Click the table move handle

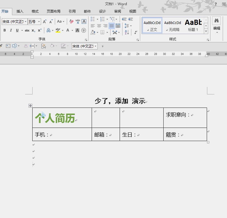(x=30, y=106)
